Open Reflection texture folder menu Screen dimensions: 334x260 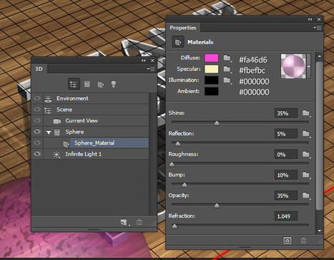pos(306,134)
